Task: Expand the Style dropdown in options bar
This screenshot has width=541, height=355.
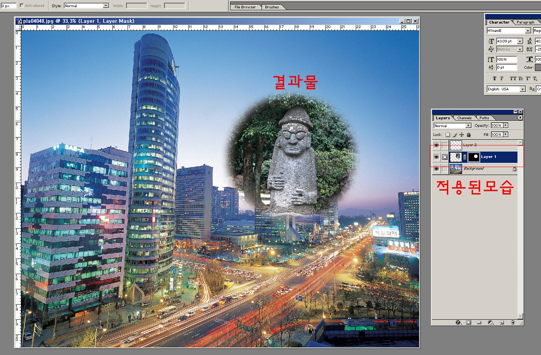Action: (x=106, y=6)
